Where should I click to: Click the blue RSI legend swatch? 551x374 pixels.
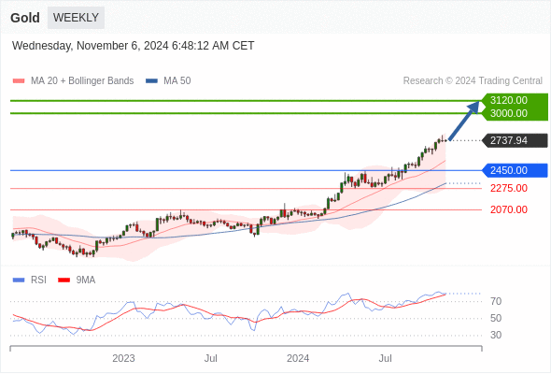point(19,280)
